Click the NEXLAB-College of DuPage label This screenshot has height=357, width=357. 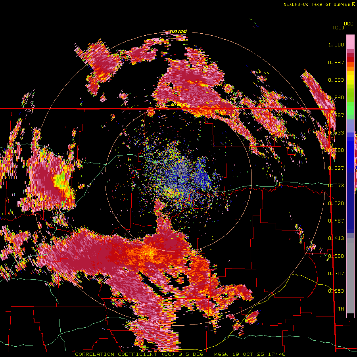(x=317, y=4)
